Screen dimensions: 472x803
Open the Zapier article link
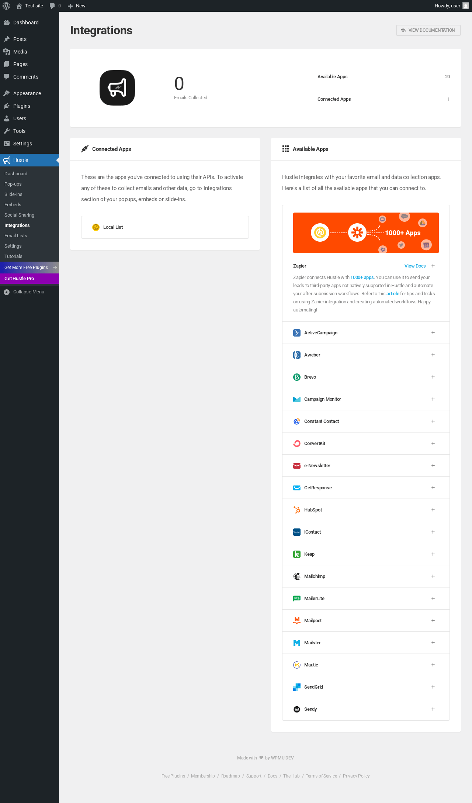point(393,294)
